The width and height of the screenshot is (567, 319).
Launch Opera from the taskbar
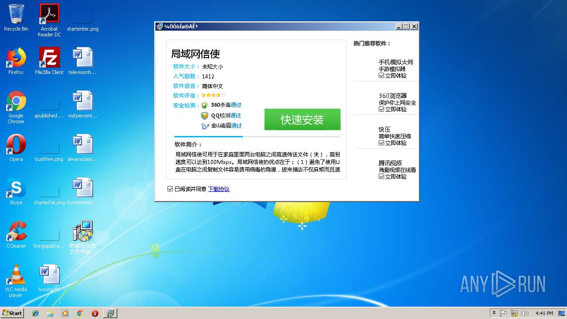coord(95,313)
